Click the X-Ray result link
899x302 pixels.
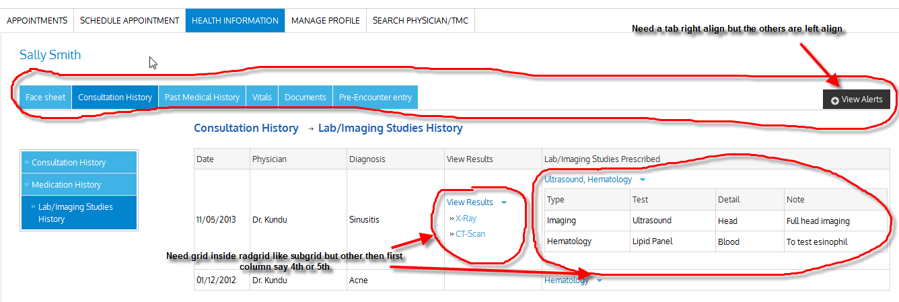coord(466,219)
